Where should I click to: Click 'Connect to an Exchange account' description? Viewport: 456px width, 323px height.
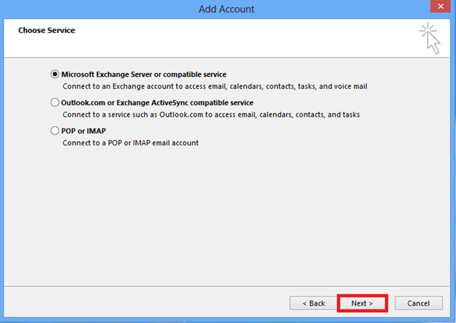[215, 86]
